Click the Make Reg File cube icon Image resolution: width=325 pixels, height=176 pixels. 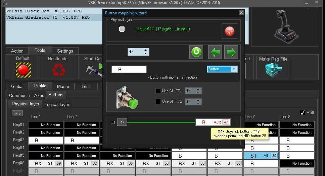point(273,70)
